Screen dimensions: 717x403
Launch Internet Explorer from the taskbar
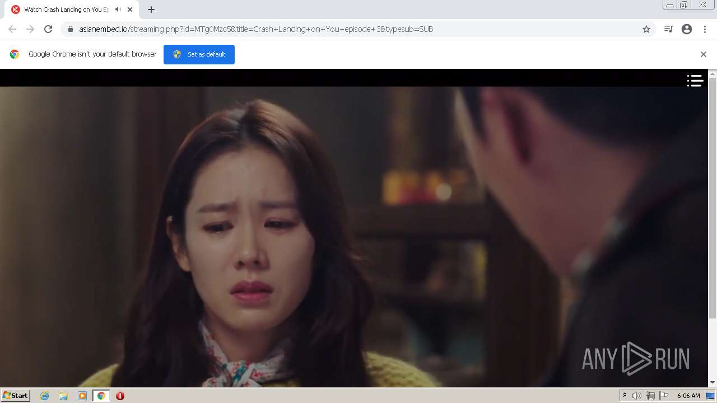click(x=45, y=396)
